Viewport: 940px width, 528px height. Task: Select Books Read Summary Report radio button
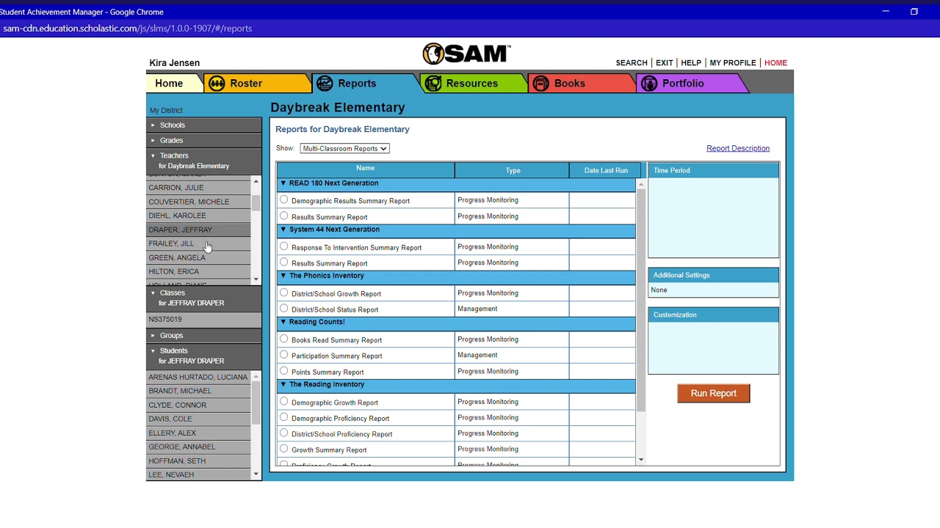click(284, 339)
